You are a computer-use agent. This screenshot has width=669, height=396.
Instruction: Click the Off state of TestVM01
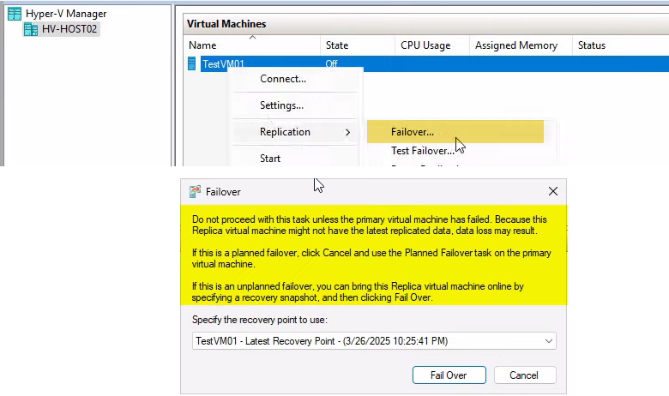[x=331, y=64]
